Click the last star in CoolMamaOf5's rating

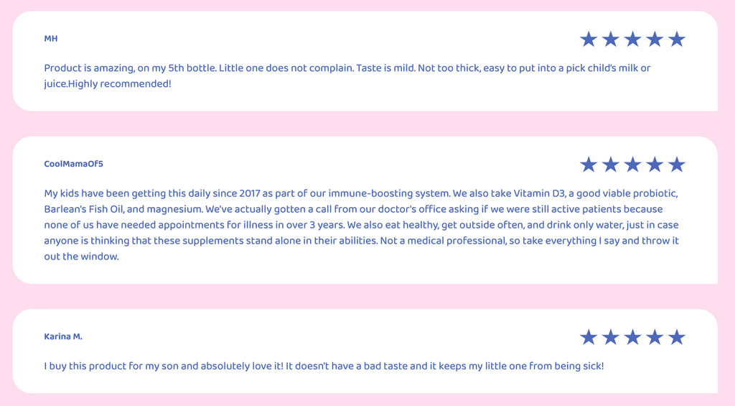pos(676,165)
